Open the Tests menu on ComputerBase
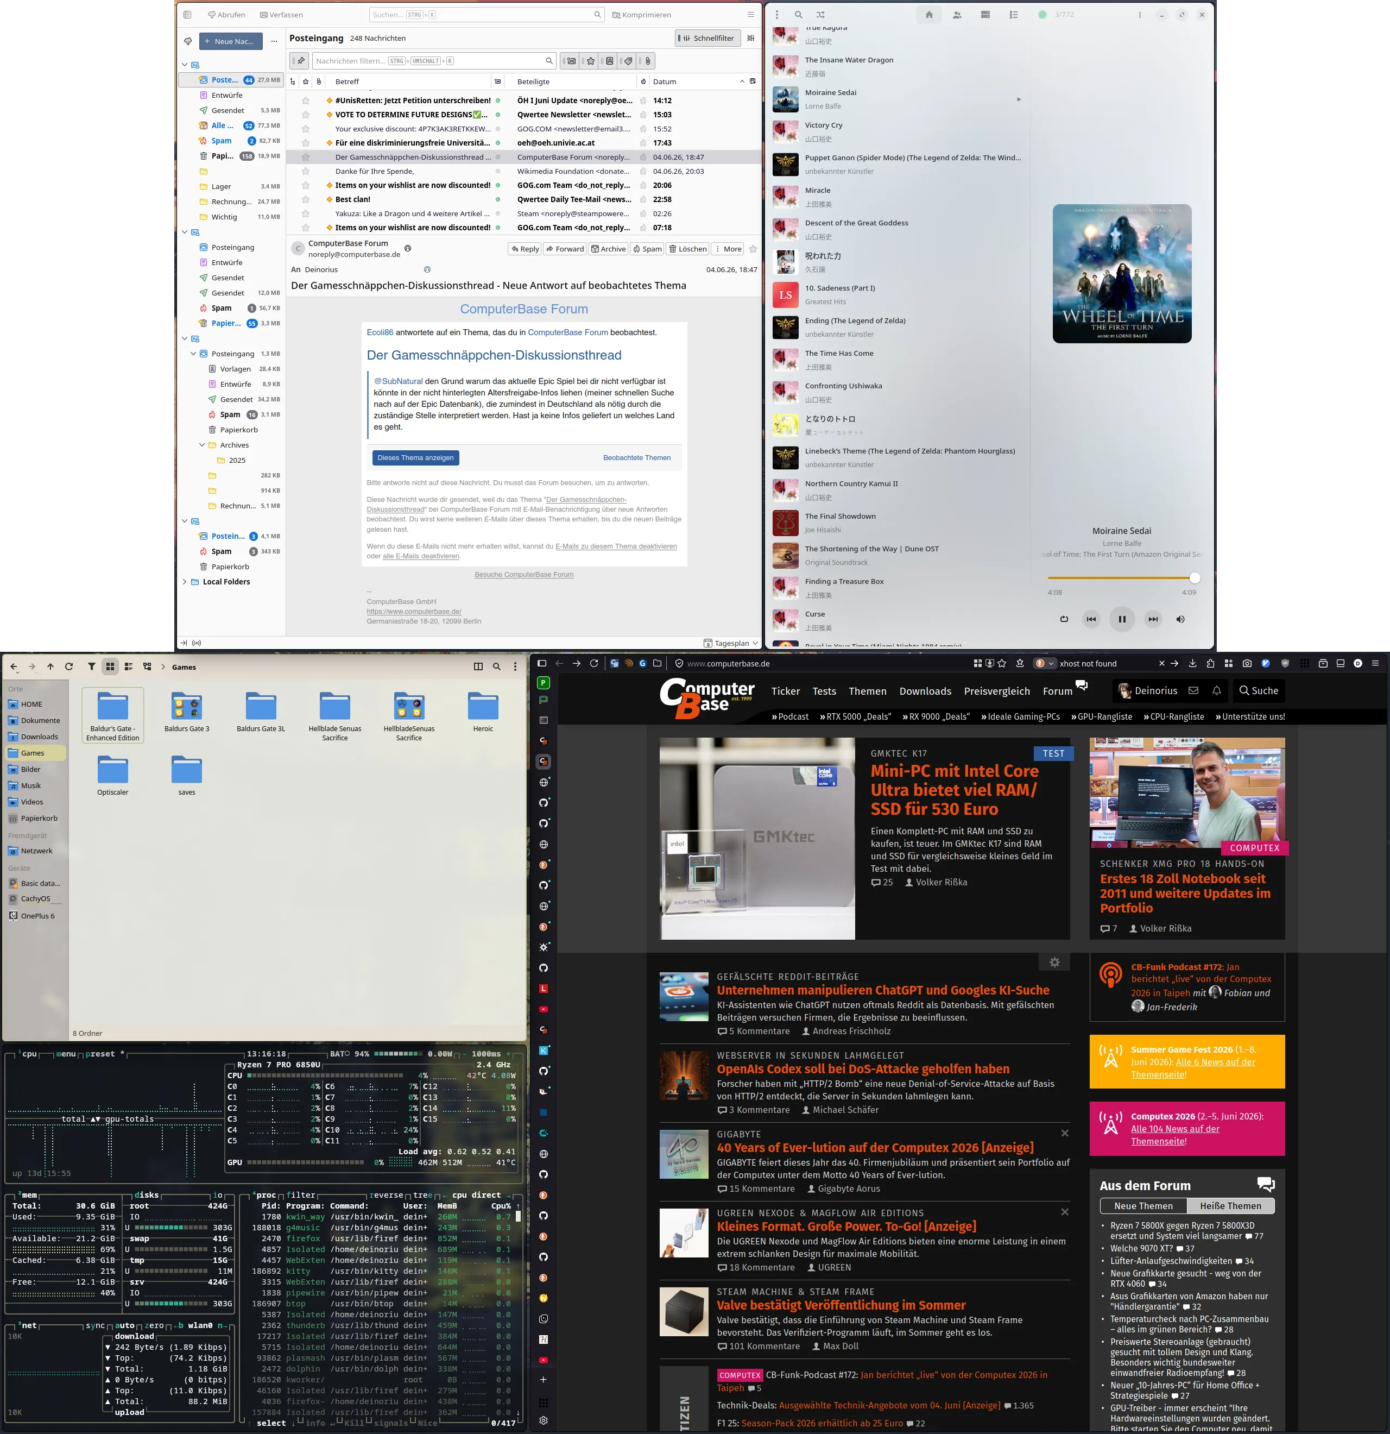This screenshot has height=1434, width=1390. 824,691
